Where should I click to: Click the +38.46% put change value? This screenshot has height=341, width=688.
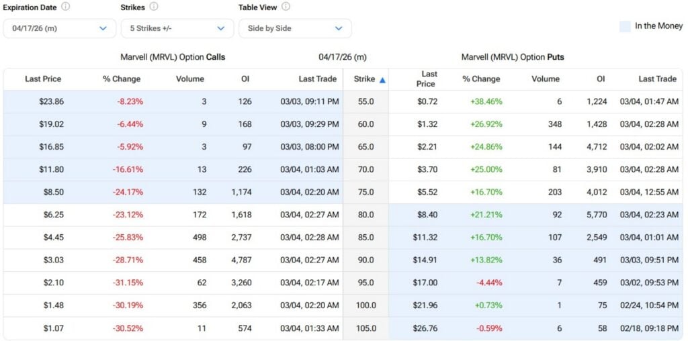pos(486,102)
